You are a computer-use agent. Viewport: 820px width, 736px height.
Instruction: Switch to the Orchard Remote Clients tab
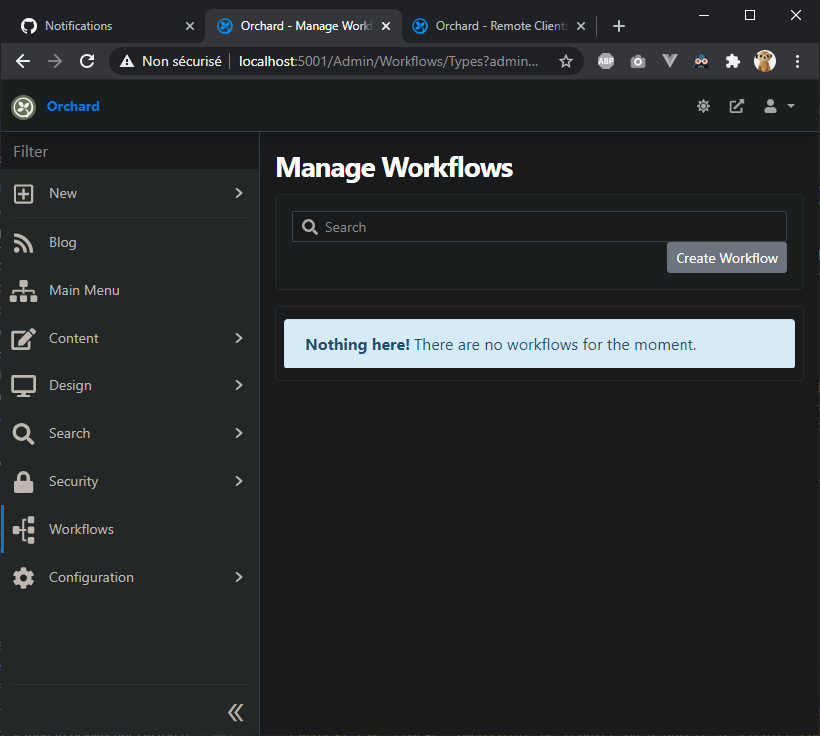(x=493, y=25)
